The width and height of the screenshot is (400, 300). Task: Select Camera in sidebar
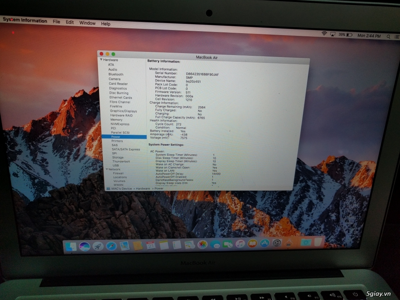pyautogui.click(x=114, y=79)
